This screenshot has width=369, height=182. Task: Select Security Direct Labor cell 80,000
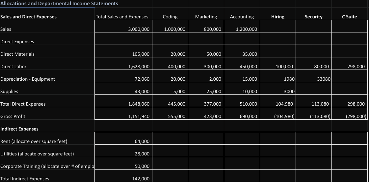click(314, 64)
